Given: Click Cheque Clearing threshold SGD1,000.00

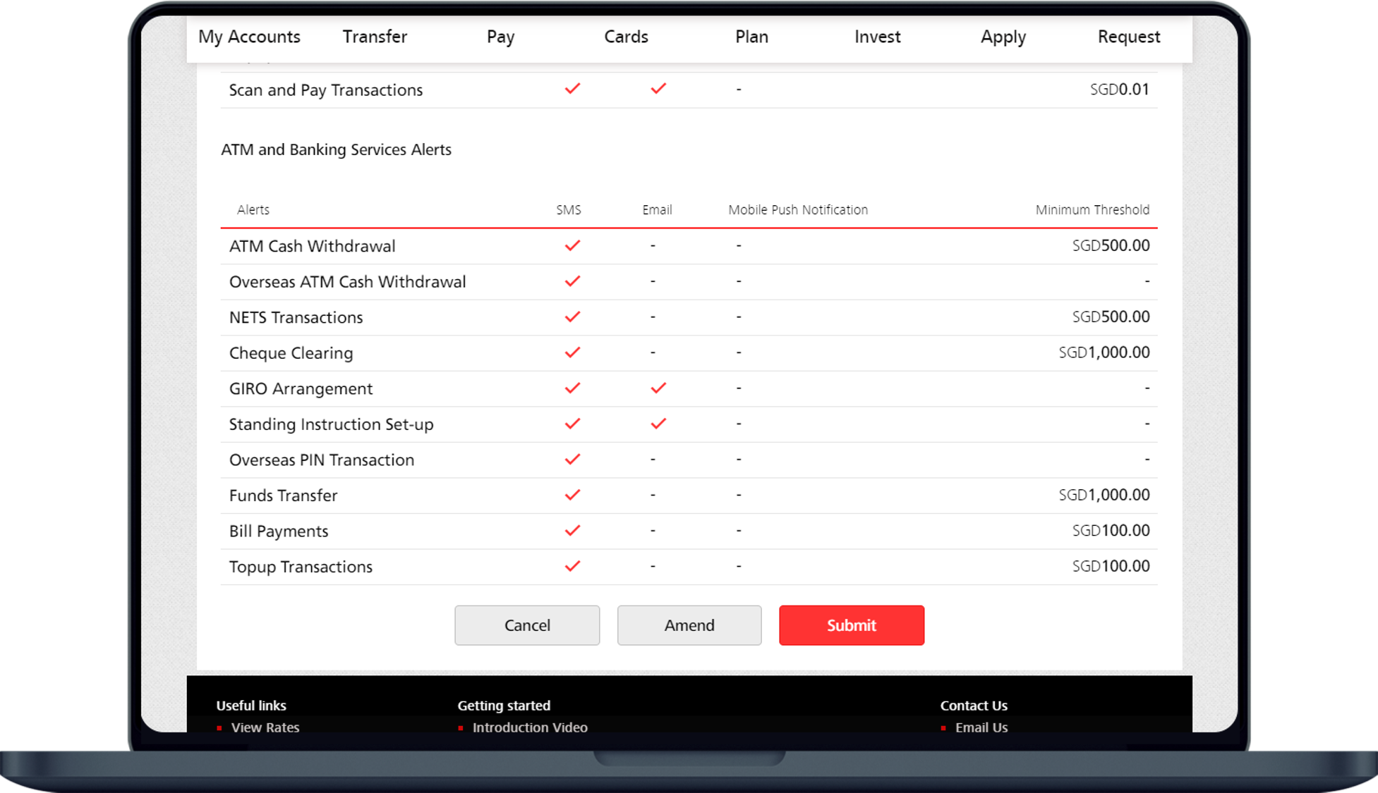Looking at the screenshot, I should point(1104,352).
